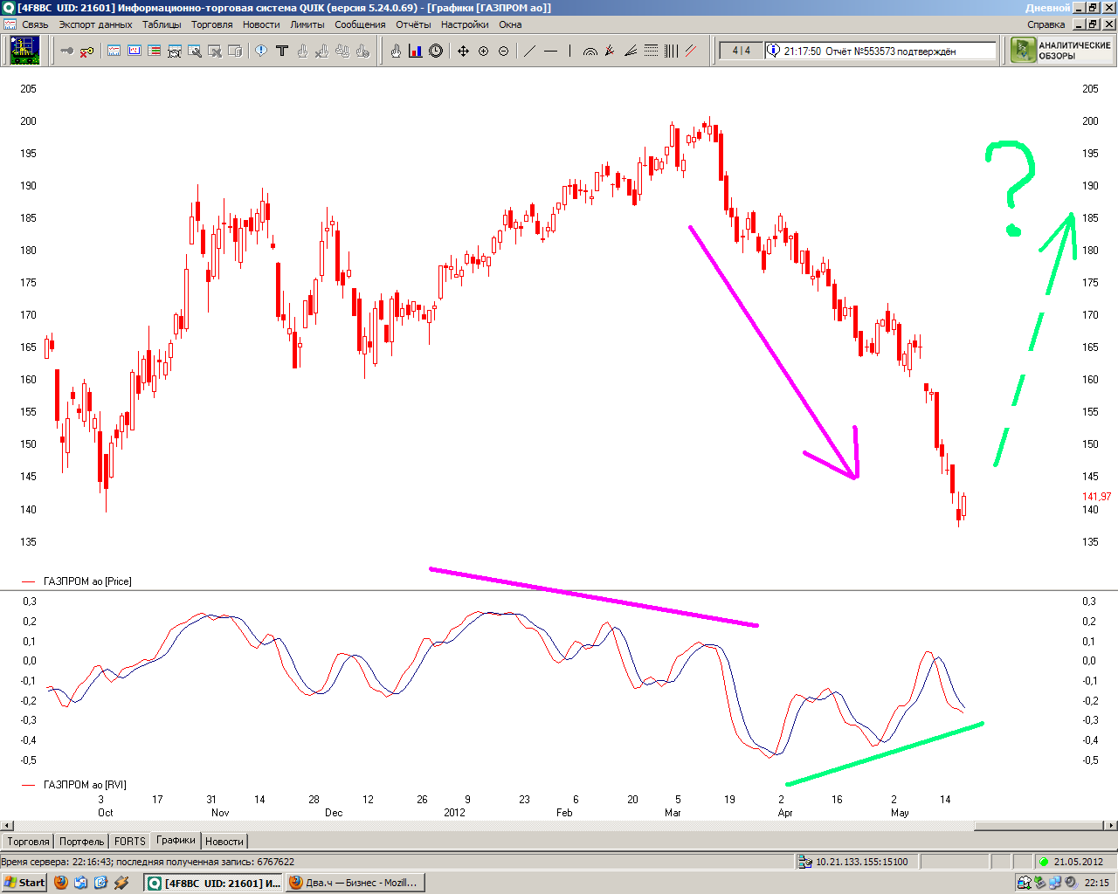The height and width of the screenshot is (894, 1118).
Task: Click the 4|4 counter box
Action: [x=741, y=51]
